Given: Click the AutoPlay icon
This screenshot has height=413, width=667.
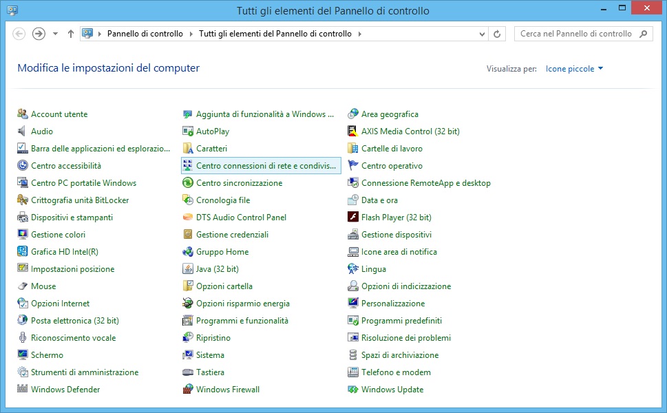Looking at the screenshot, I should click(188, 131).
